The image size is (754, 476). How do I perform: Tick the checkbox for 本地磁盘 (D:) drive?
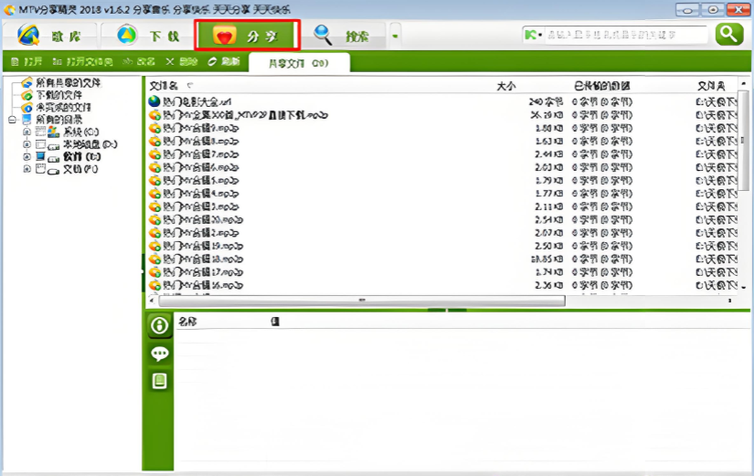click(39, 145)
